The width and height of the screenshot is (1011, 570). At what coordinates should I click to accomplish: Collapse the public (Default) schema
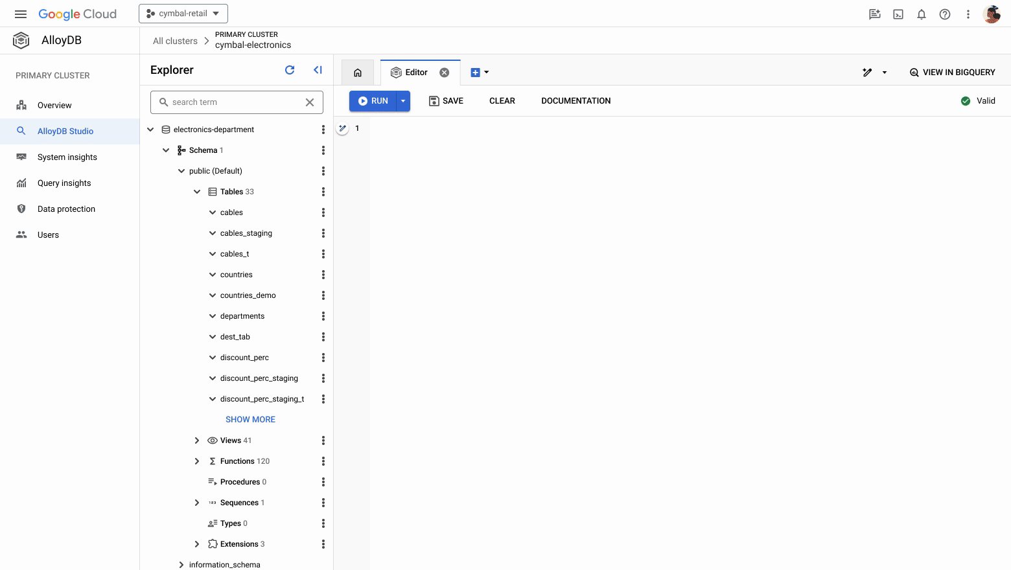[181, 171]
